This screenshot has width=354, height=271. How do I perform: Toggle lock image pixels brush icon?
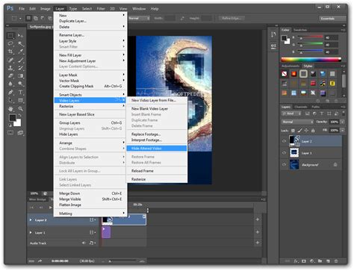point(300,131)
